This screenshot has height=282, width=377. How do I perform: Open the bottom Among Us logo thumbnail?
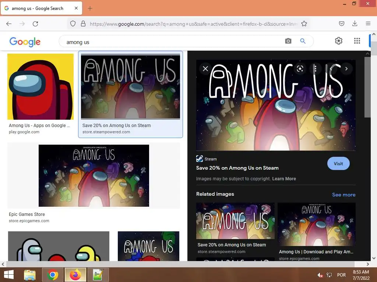(x=149, y=246)
